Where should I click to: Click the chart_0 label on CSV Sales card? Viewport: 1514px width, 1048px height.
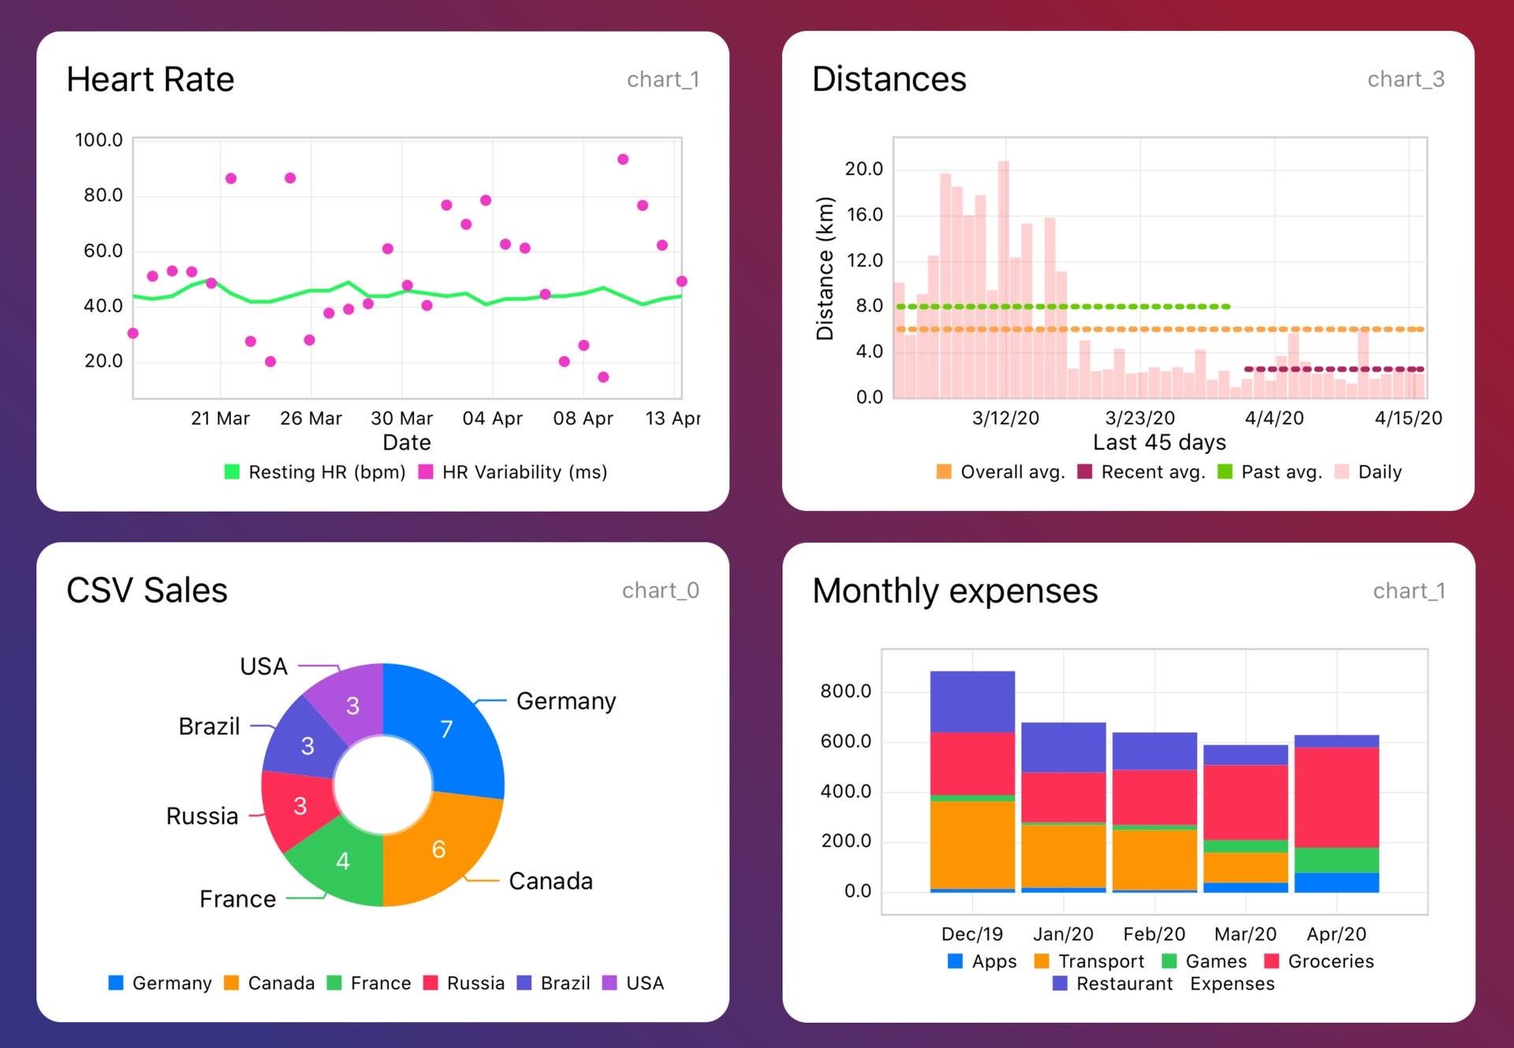click(661, 591)
